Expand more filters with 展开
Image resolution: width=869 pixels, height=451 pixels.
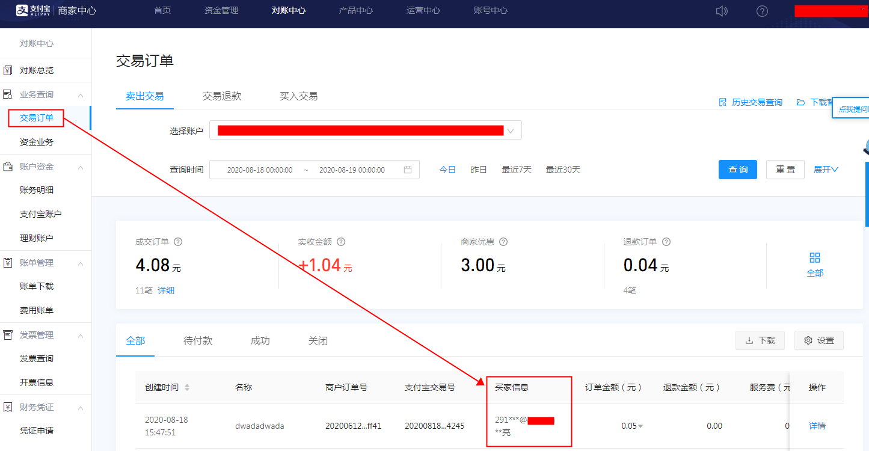[x=826, y=170]
